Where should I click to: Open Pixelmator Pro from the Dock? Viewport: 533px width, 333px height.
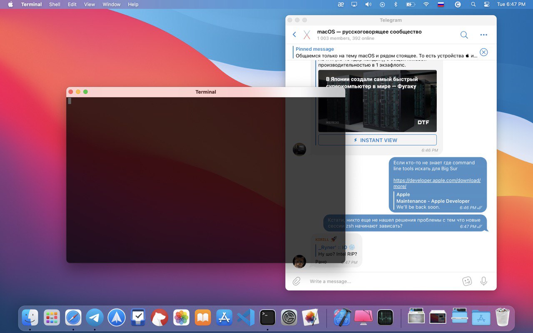pyautogui.click(x=311, y=317)
